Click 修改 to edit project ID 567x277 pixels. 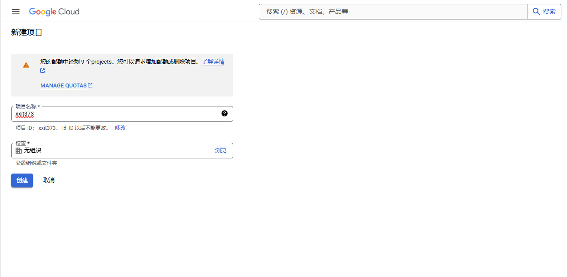[x=120, y=128]
